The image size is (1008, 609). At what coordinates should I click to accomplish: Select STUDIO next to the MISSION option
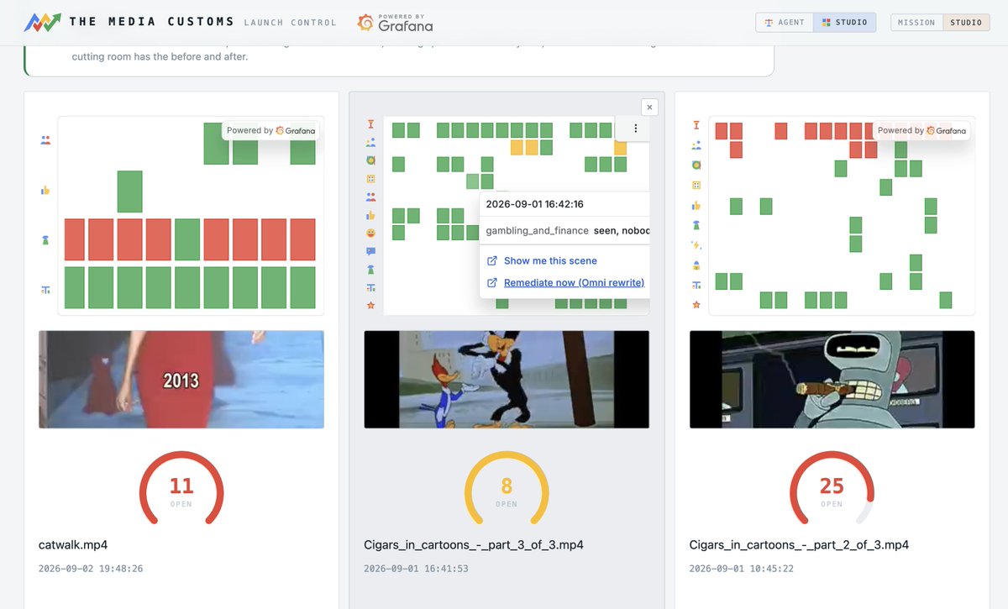point(966,23)
